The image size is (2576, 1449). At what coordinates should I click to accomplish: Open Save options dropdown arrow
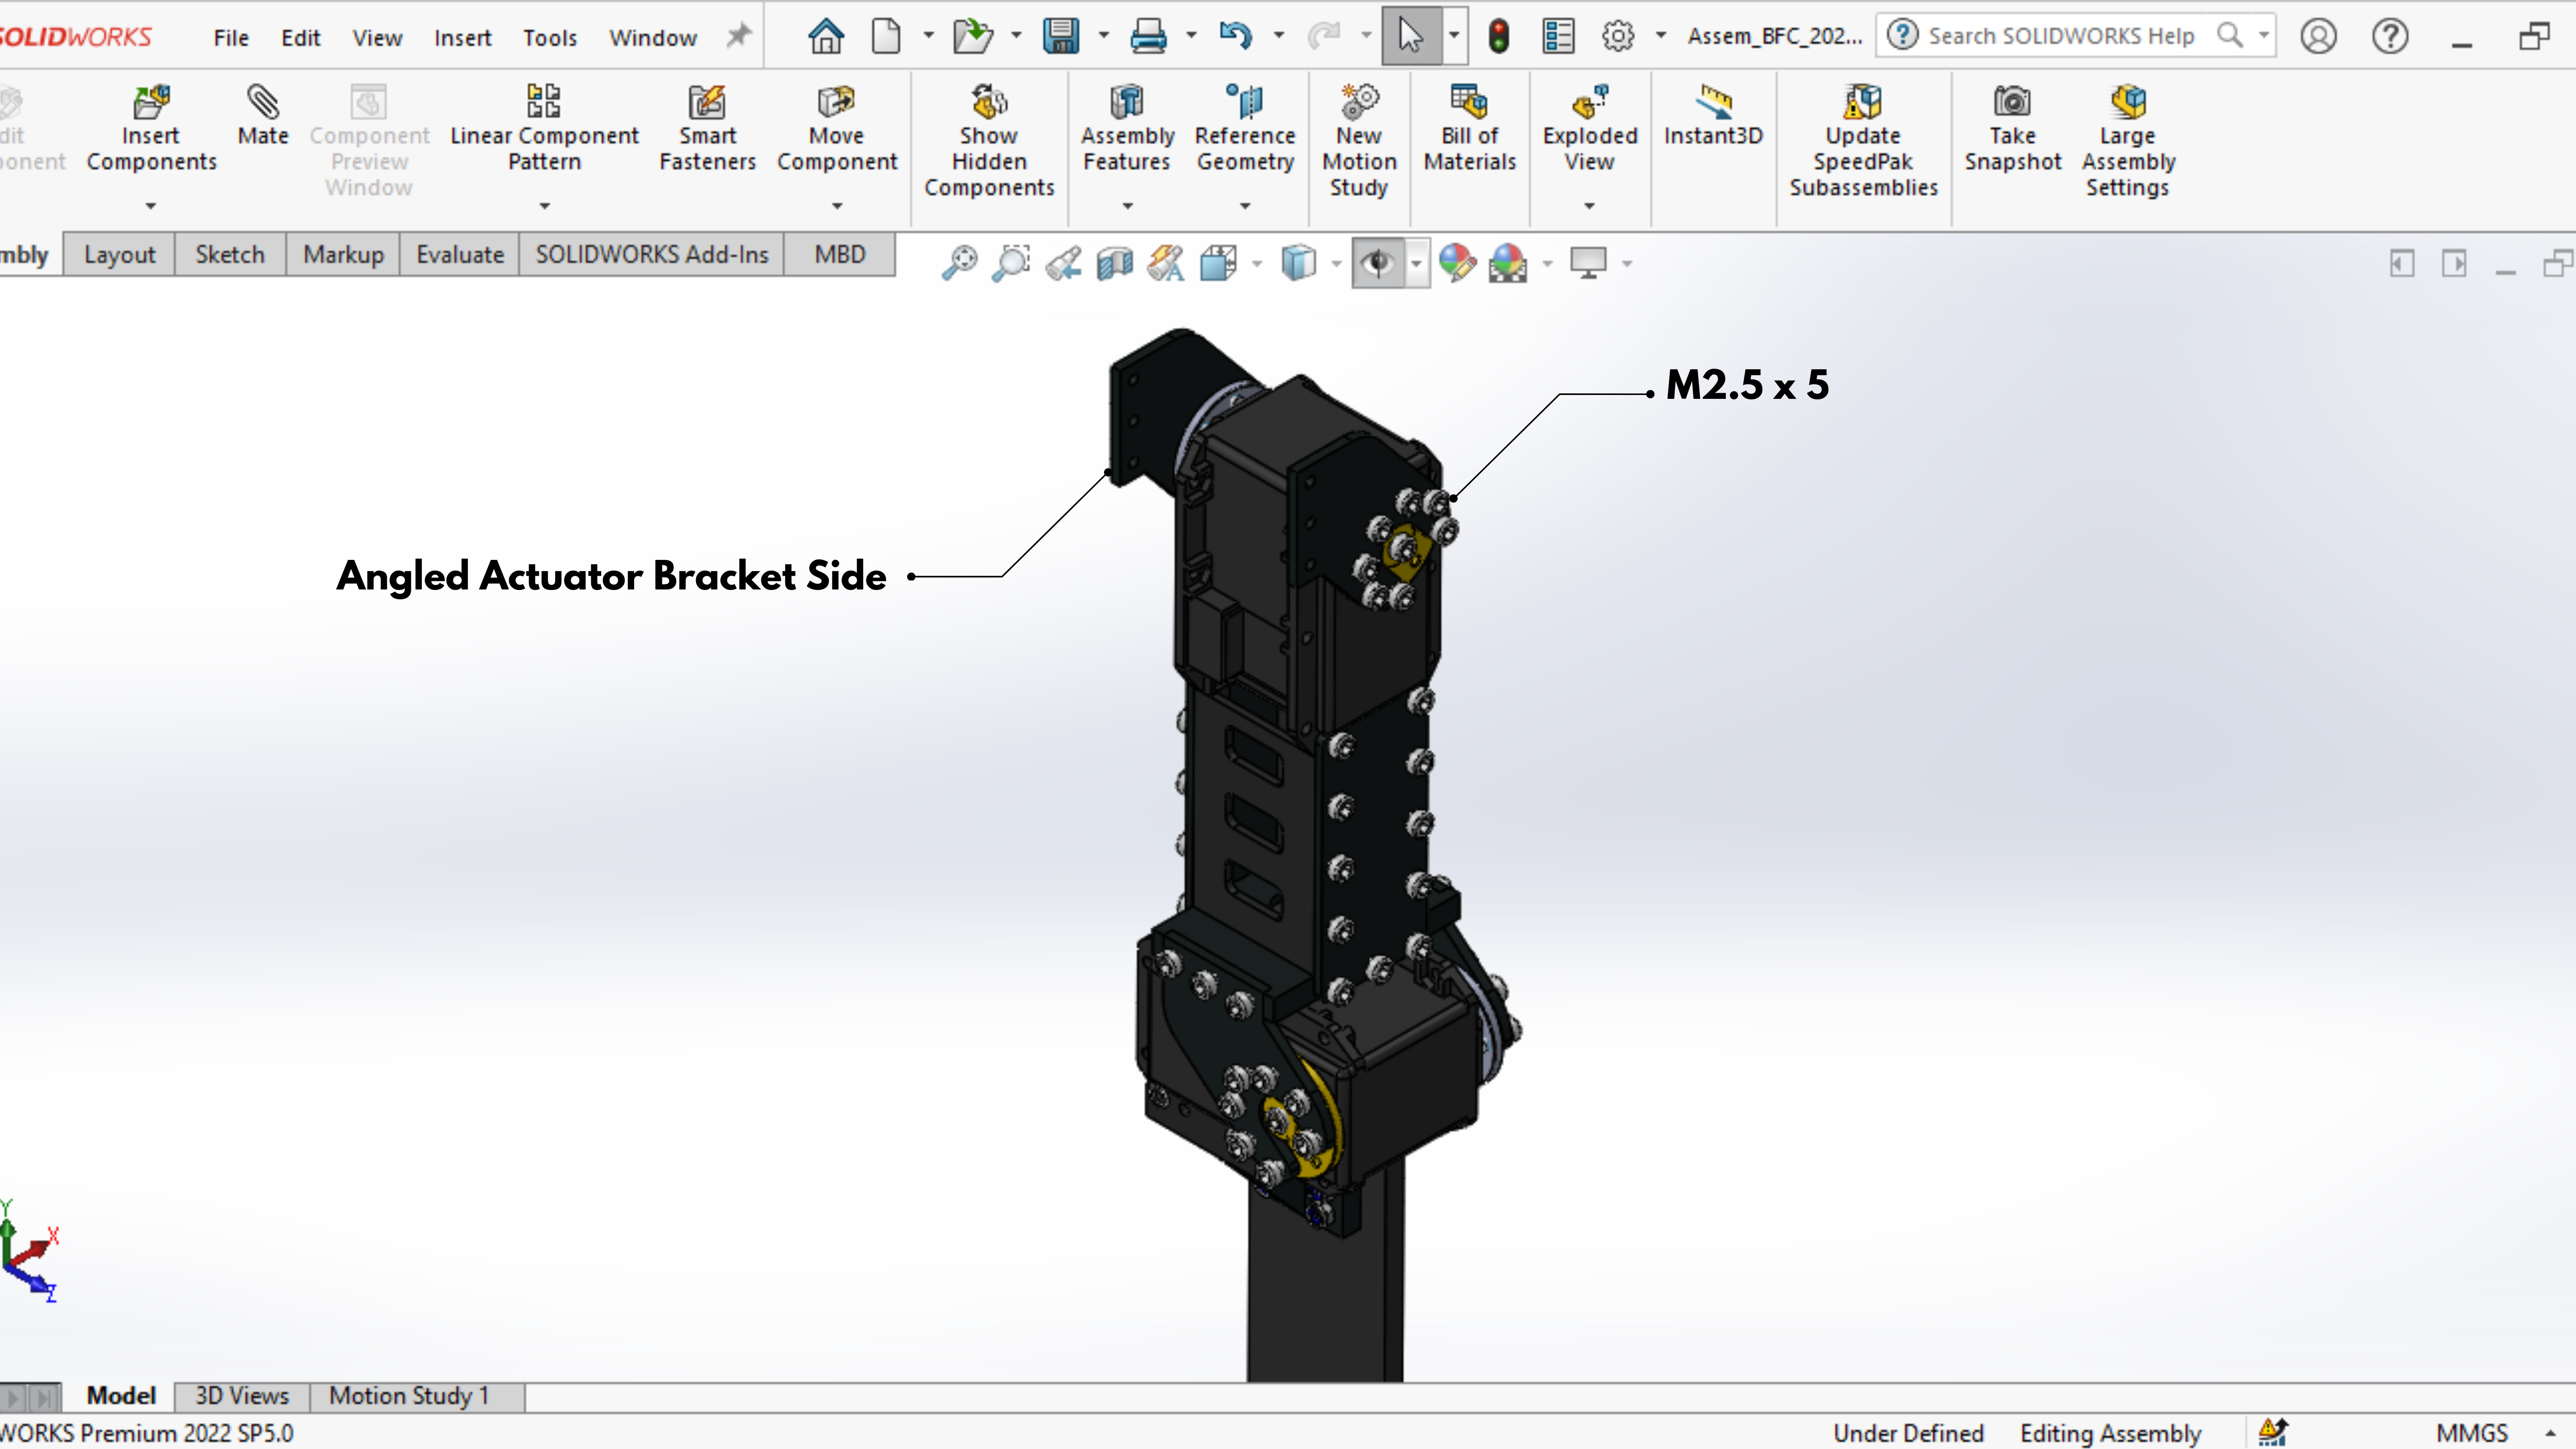[1104, 36]
